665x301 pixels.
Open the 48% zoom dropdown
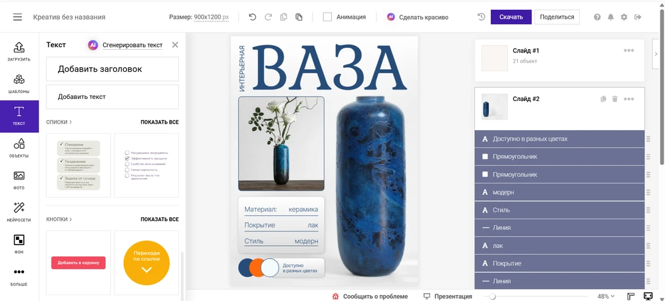point(606,296)
